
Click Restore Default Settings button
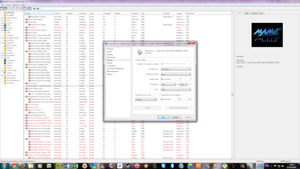(179, 108)
